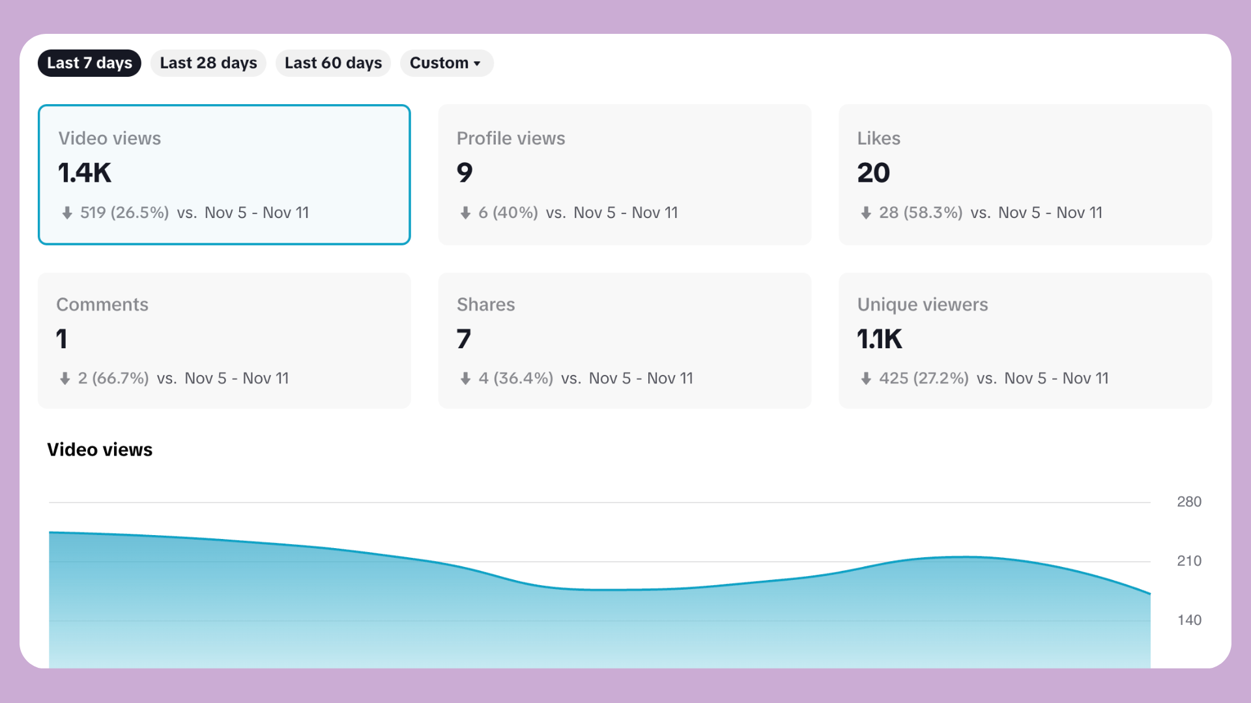The width and height of the screenshot is (1251, 703).
Task: Select the Video views metric card
Action: (x=224, y=174)
